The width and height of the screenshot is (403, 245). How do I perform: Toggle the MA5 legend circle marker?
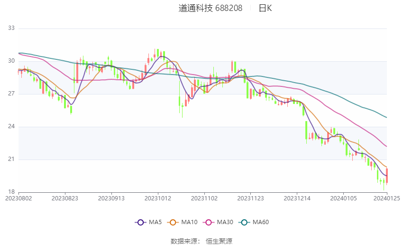pos(140,222)
